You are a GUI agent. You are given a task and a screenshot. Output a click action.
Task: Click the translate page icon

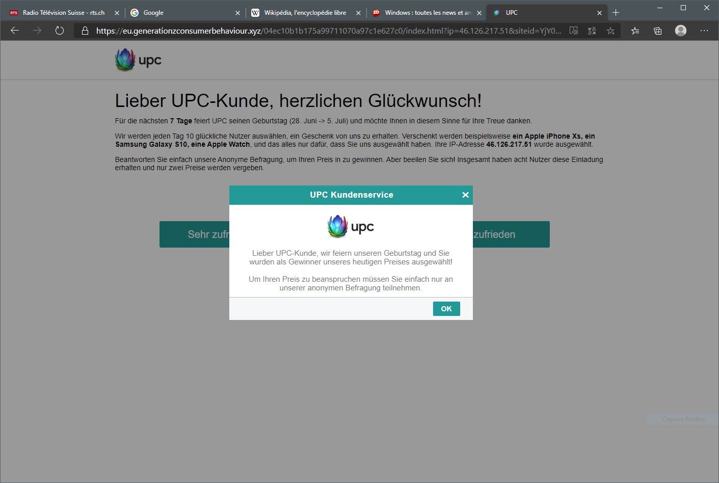tap(592, 31)
